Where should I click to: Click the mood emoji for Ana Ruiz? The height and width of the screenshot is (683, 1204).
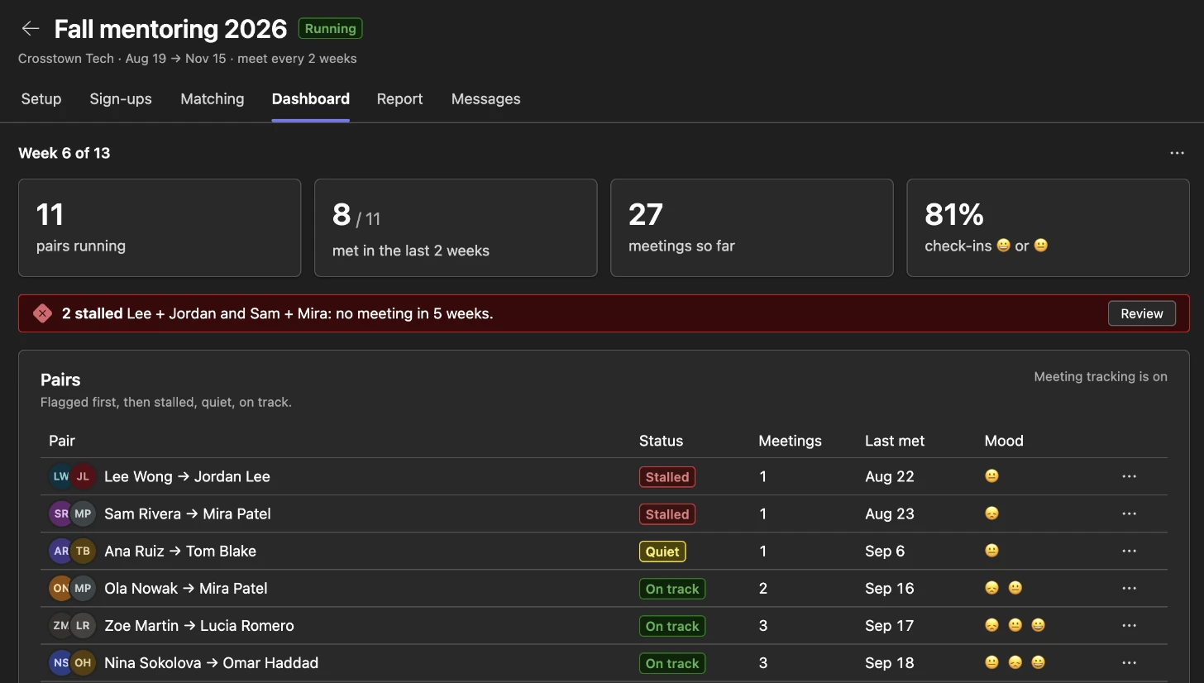pyautogui.click(x=991, y=551)
